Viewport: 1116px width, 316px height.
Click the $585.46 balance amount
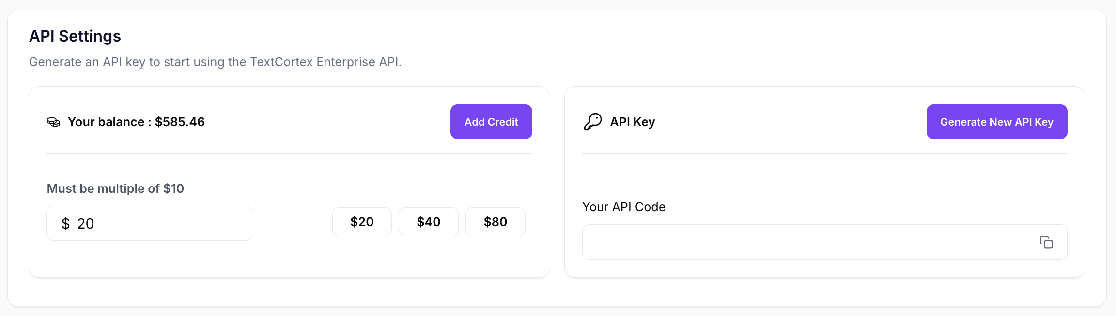pos(180,122)
